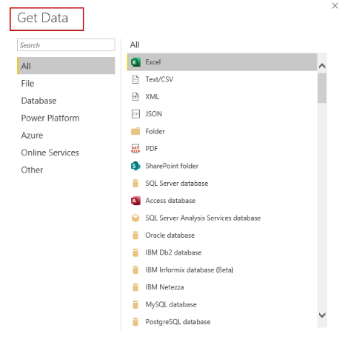Image resolution: width=342 pixels, height=345 pixels.
Task: Select SQL Server Analysis Services database label
Action: click(203, 218)
